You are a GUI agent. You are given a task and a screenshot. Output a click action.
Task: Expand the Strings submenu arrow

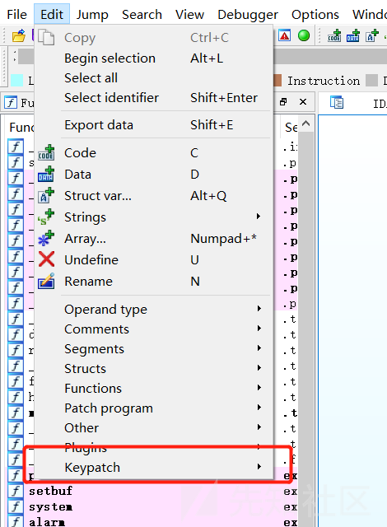(259, 216)
